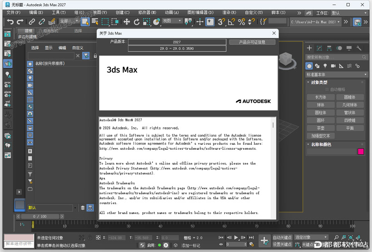Open the Create tab (plus) in command panel
The image size is (372, 252).
(x=309, y=48)
